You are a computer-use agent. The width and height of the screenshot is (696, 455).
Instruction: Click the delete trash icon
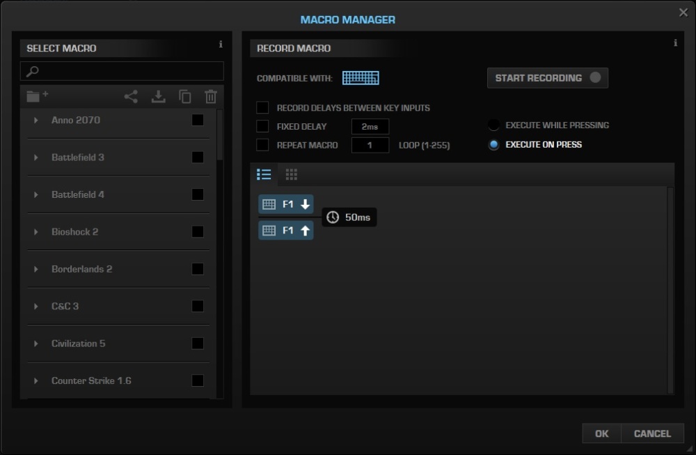tap(211, 96)
